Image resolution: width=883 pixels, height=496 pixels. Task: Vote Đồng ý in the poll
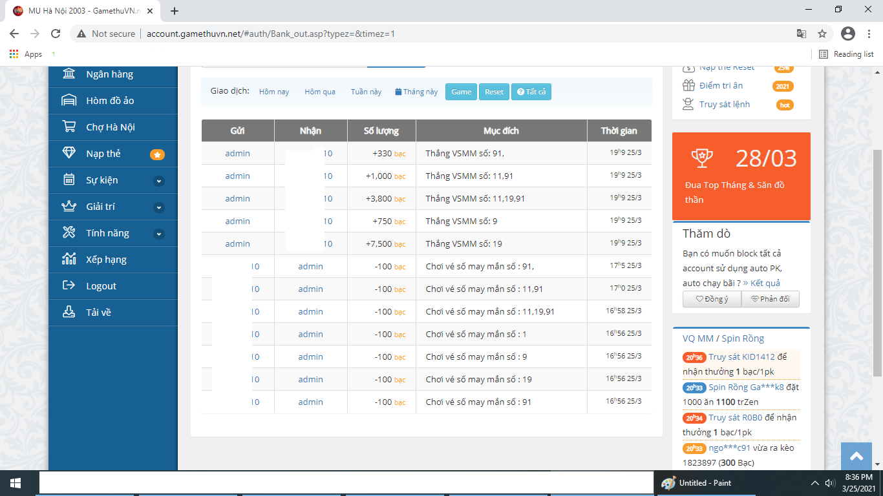[x=712, y=299]
